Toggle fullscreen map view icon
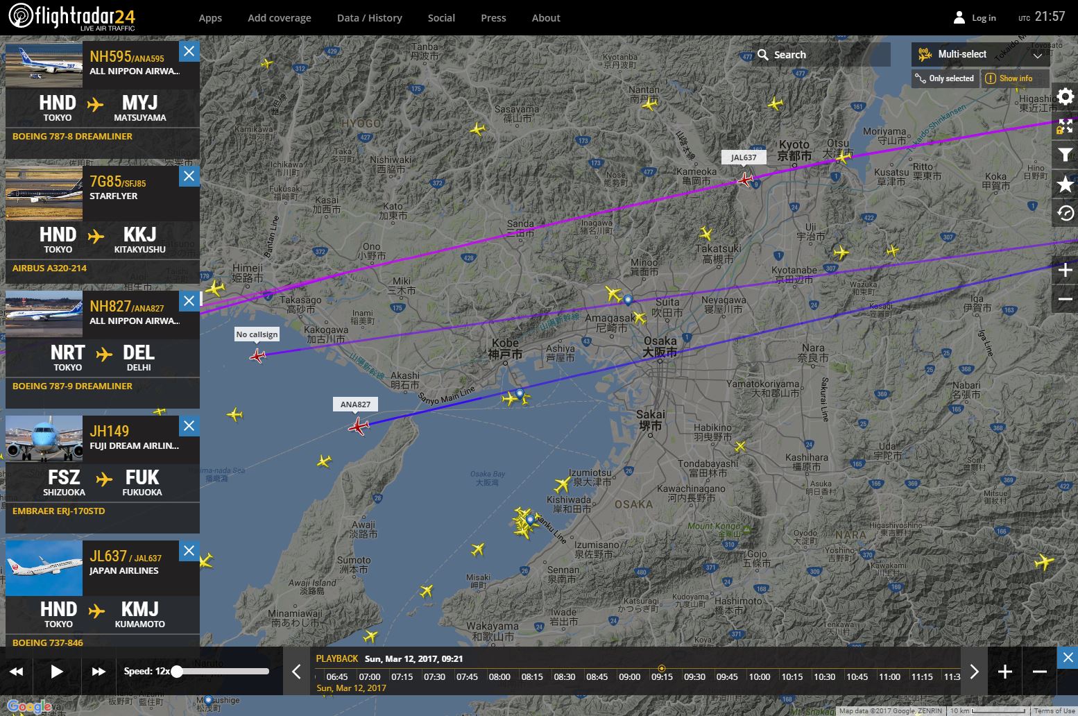The height and width of the screenshot is (716, 1078). tap(1066, 126)
